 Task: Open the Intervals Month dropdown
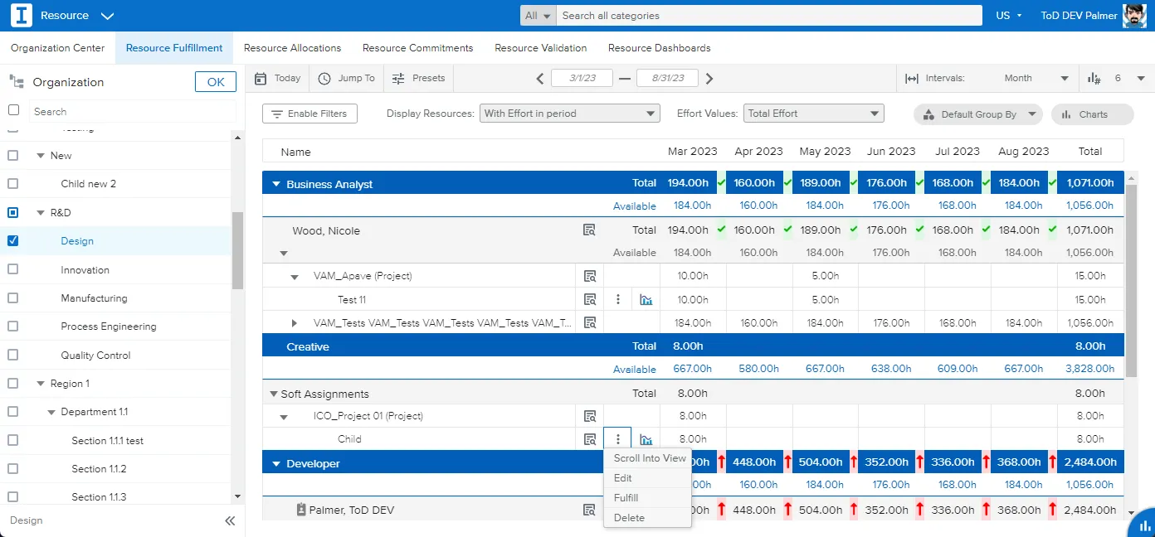click(1036, 78)
